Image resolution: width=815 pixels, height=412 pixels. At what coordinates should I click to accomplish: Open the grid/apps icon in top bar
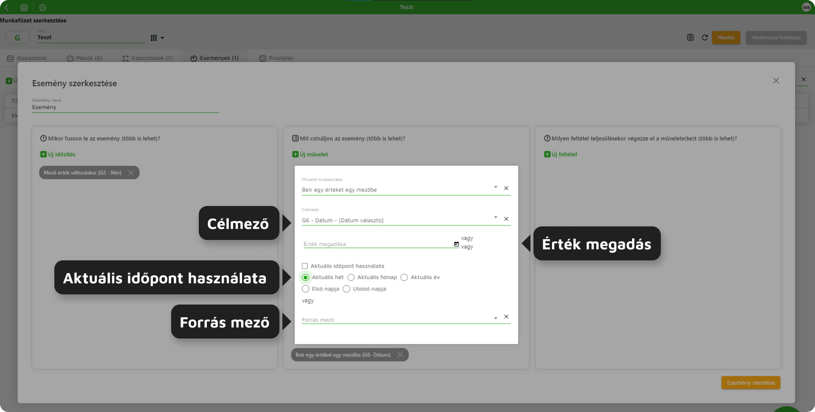24,8
